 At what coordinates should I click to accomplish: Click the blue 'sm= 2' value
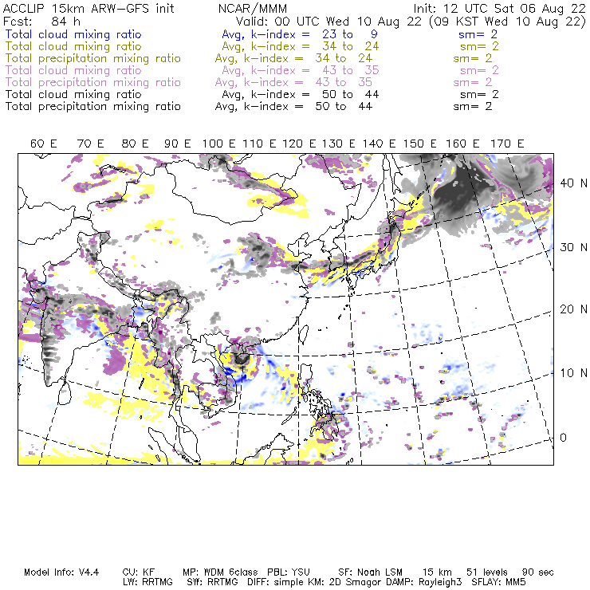478,34
